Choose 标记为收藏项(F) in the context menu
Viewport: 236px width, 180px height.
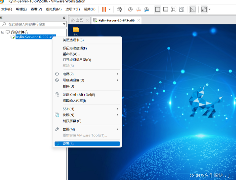point(87,48)
